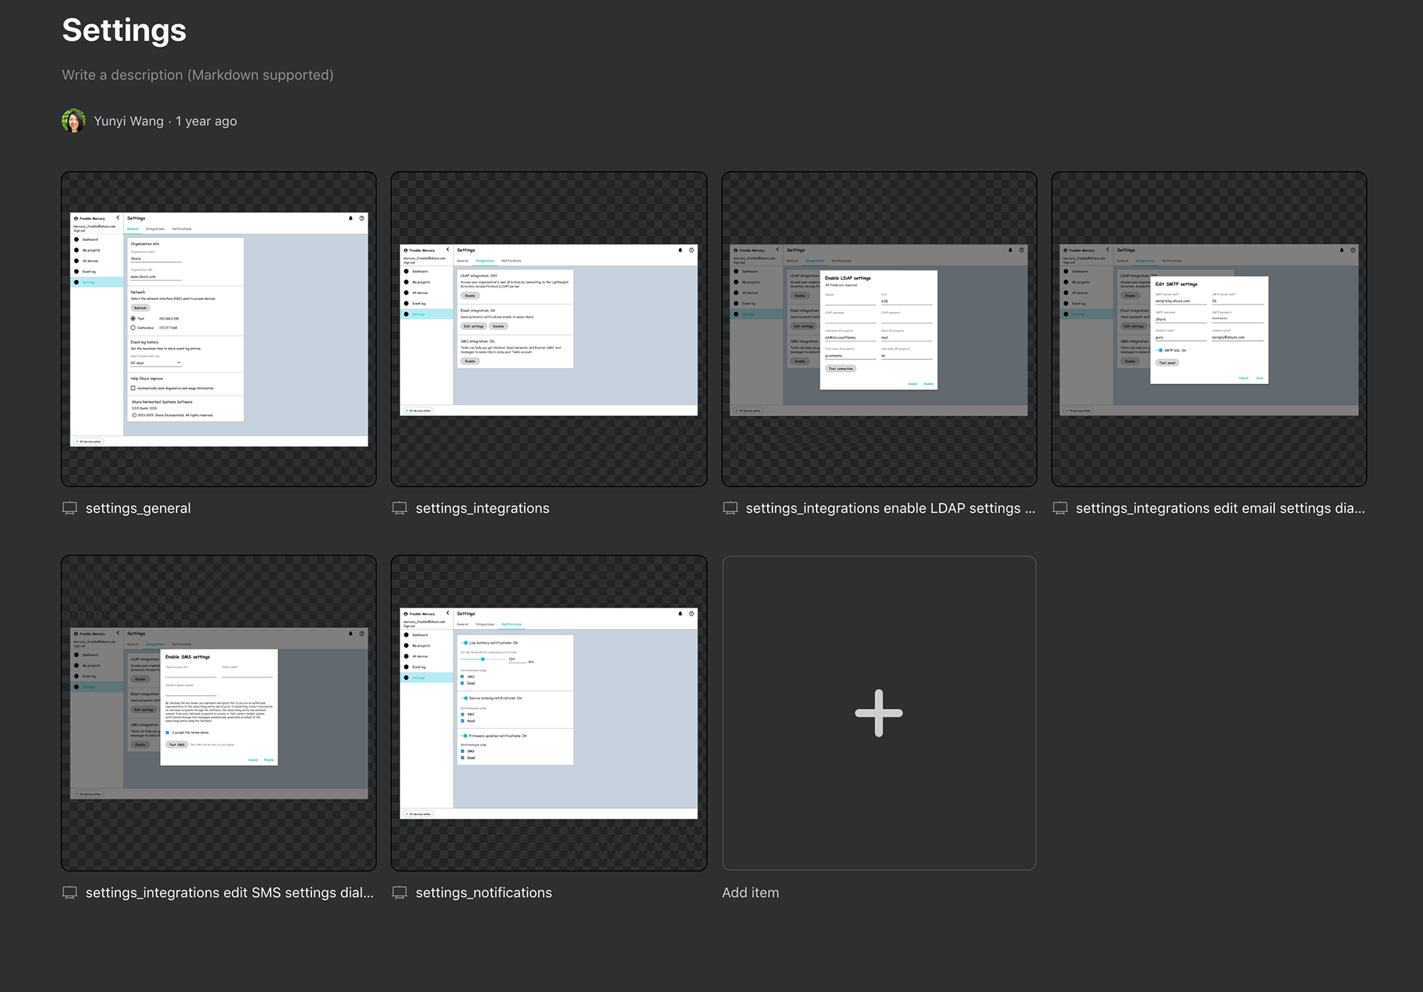This screenshot has width=1423, height=992.
Task: Open the settings_integrations thumbnail
Action: pos(548,329)
